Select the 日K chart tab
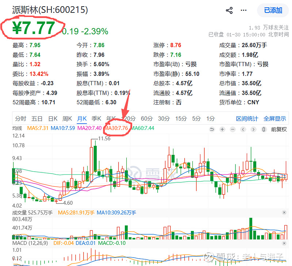Screen dimensions: 292x266 [x=53, y=118]
